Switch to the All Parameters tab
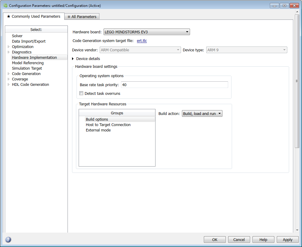The image size is (302, 247). pyautogui.click(x=82, y=17)
